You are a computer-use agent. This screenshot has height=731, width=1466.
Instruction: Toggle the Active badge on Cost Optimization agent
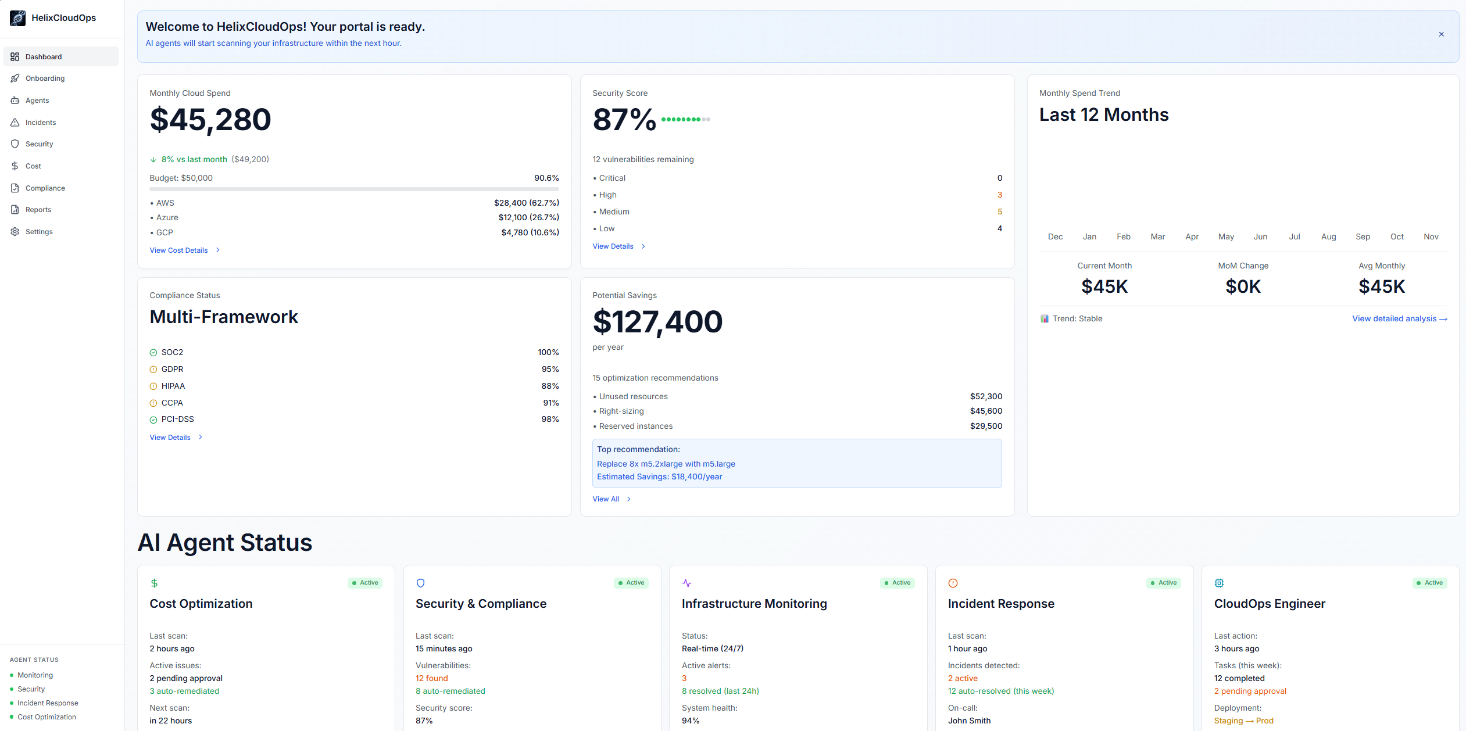coord(364,582)
